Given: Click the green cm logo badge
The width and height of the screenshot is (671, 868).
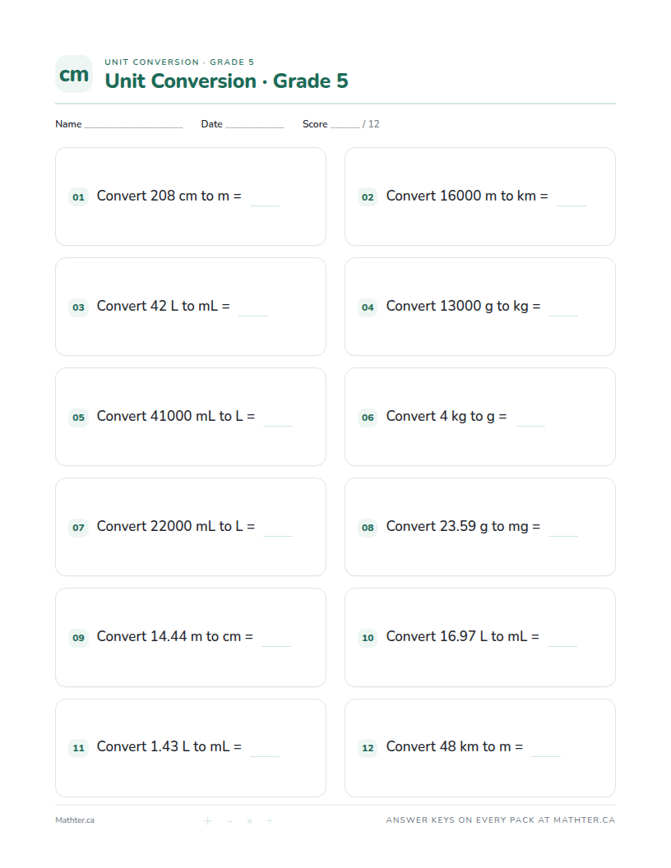Looking at the screenshot, I should pos(74,74).
